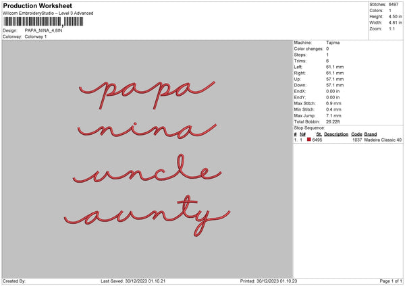405x286 pixels.
Task: Click the 'Page 1 of 1' footer text
Action: [391, 281]
